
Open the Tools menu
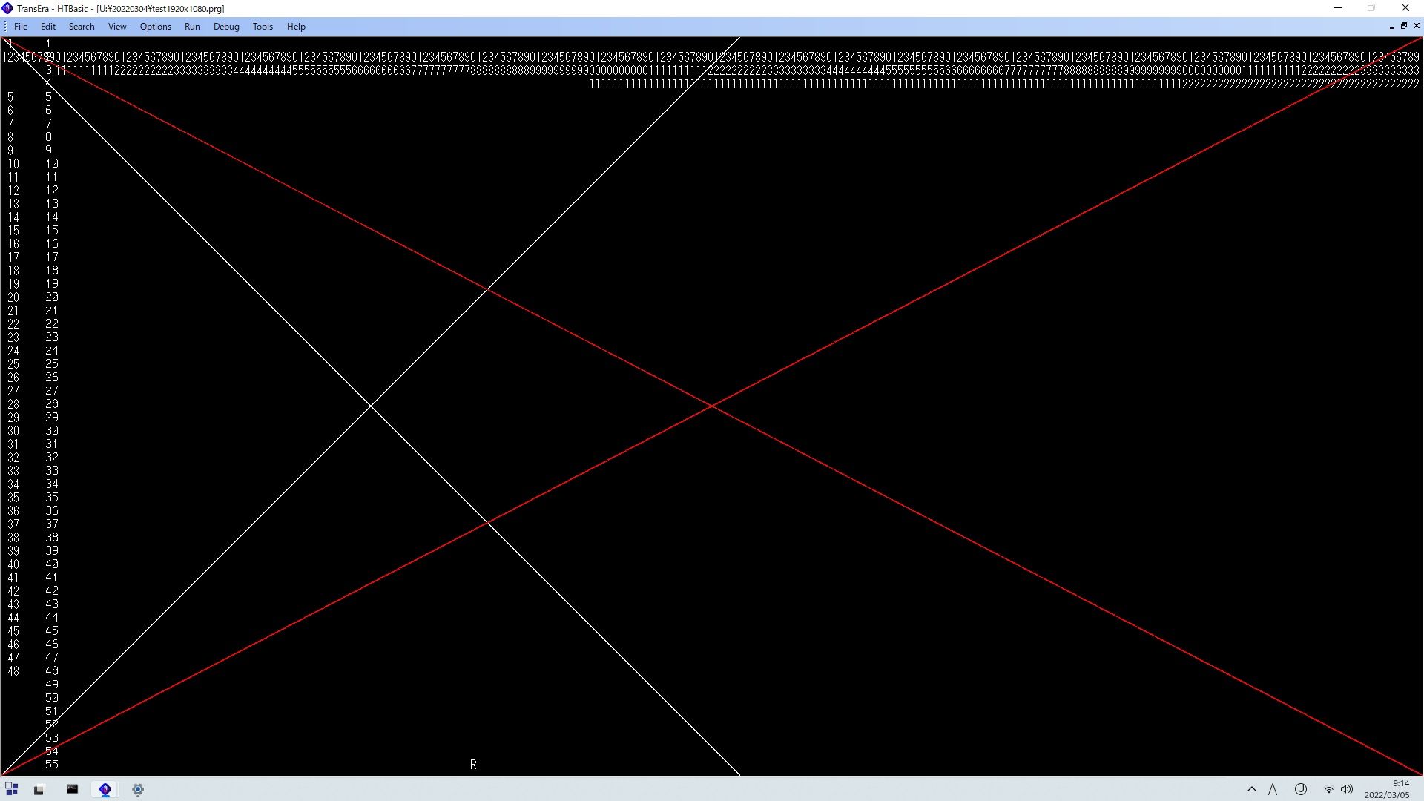tap(263, 27)
